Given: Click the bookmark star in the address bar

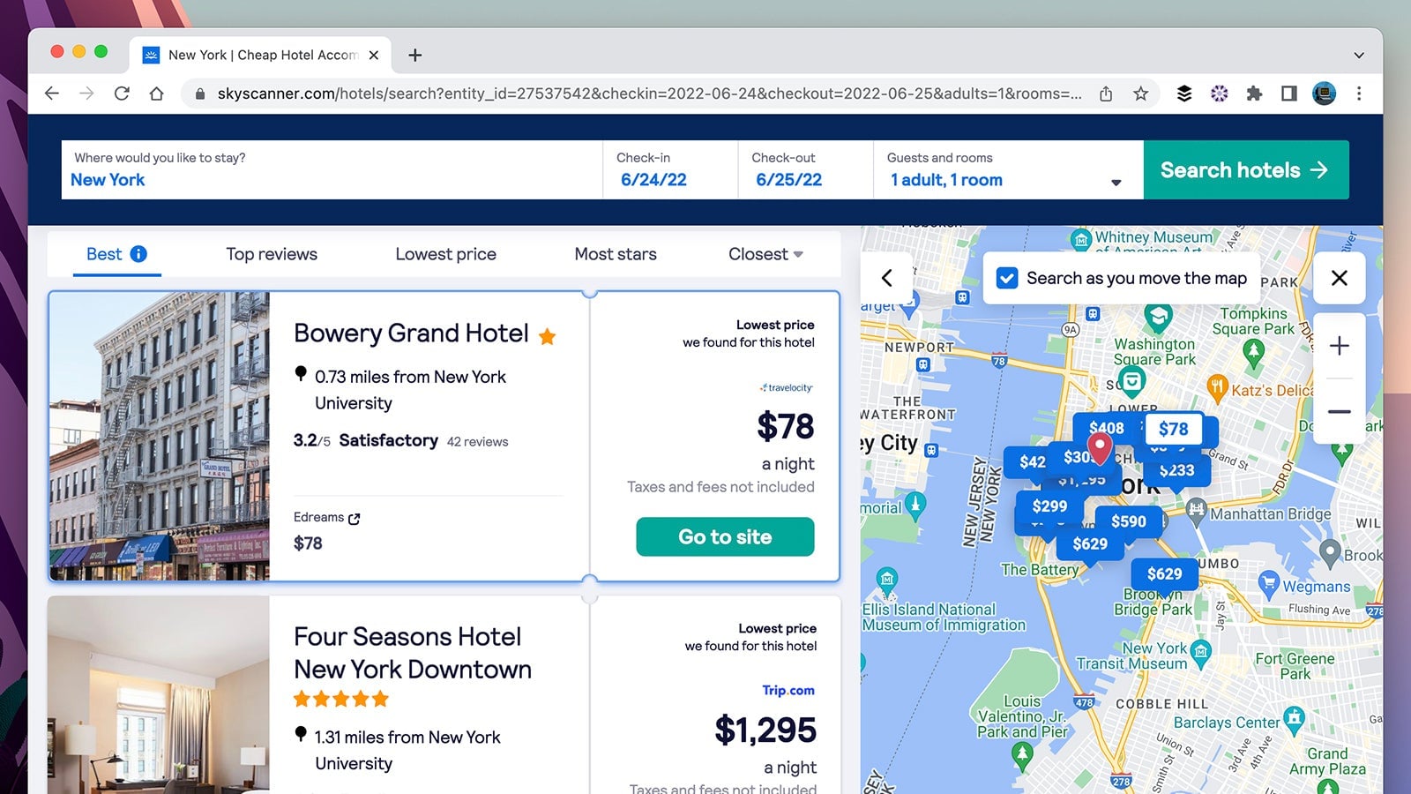Looking at the screenshot, I should (1141, 94).
